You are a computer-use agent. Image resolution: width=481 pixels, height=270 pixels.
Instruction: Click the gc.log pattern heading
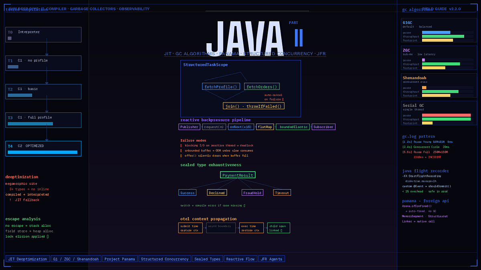click(x=418, y=136)
